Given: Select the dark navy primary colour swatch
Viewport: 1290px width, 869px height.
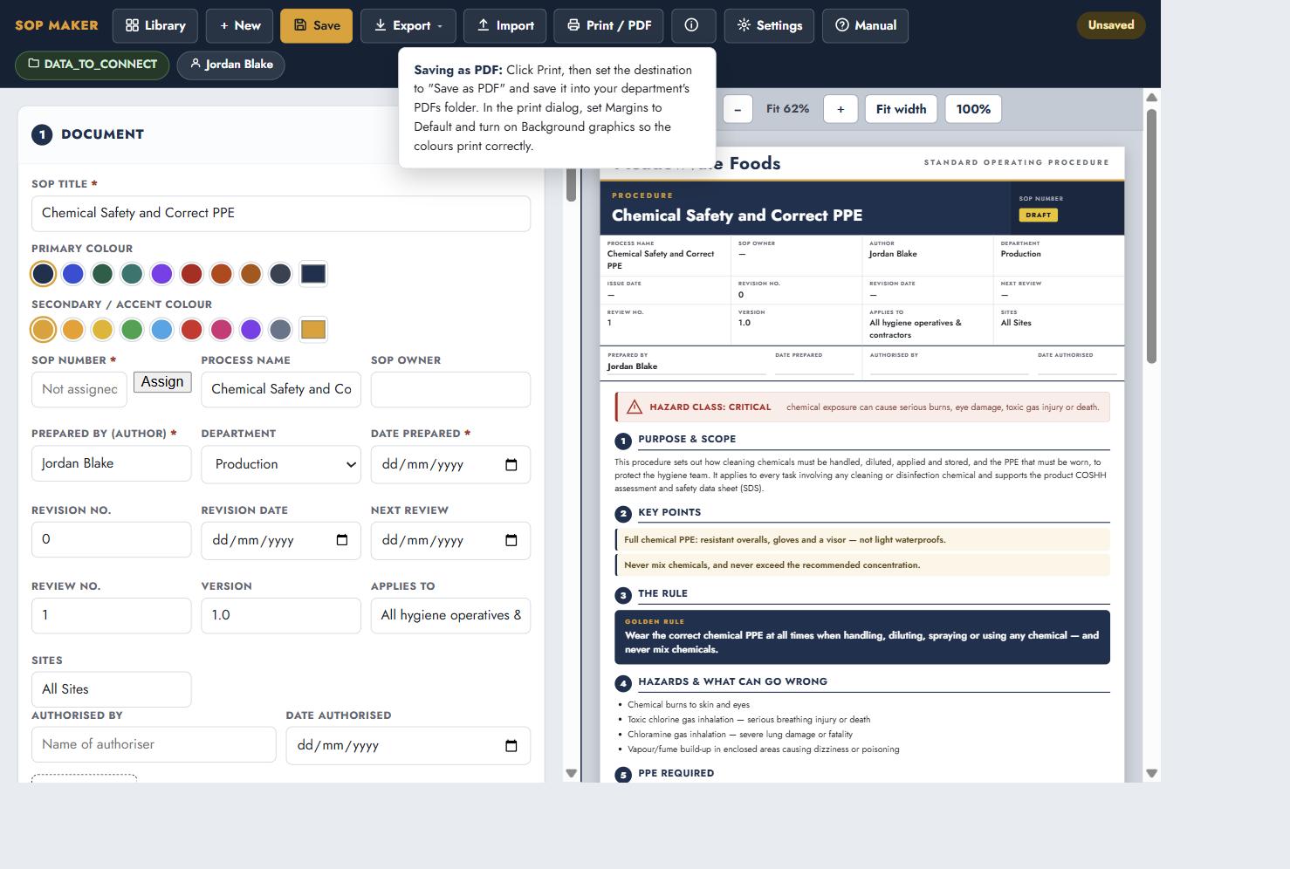Looking at the screenshot, I should [44, 274].
